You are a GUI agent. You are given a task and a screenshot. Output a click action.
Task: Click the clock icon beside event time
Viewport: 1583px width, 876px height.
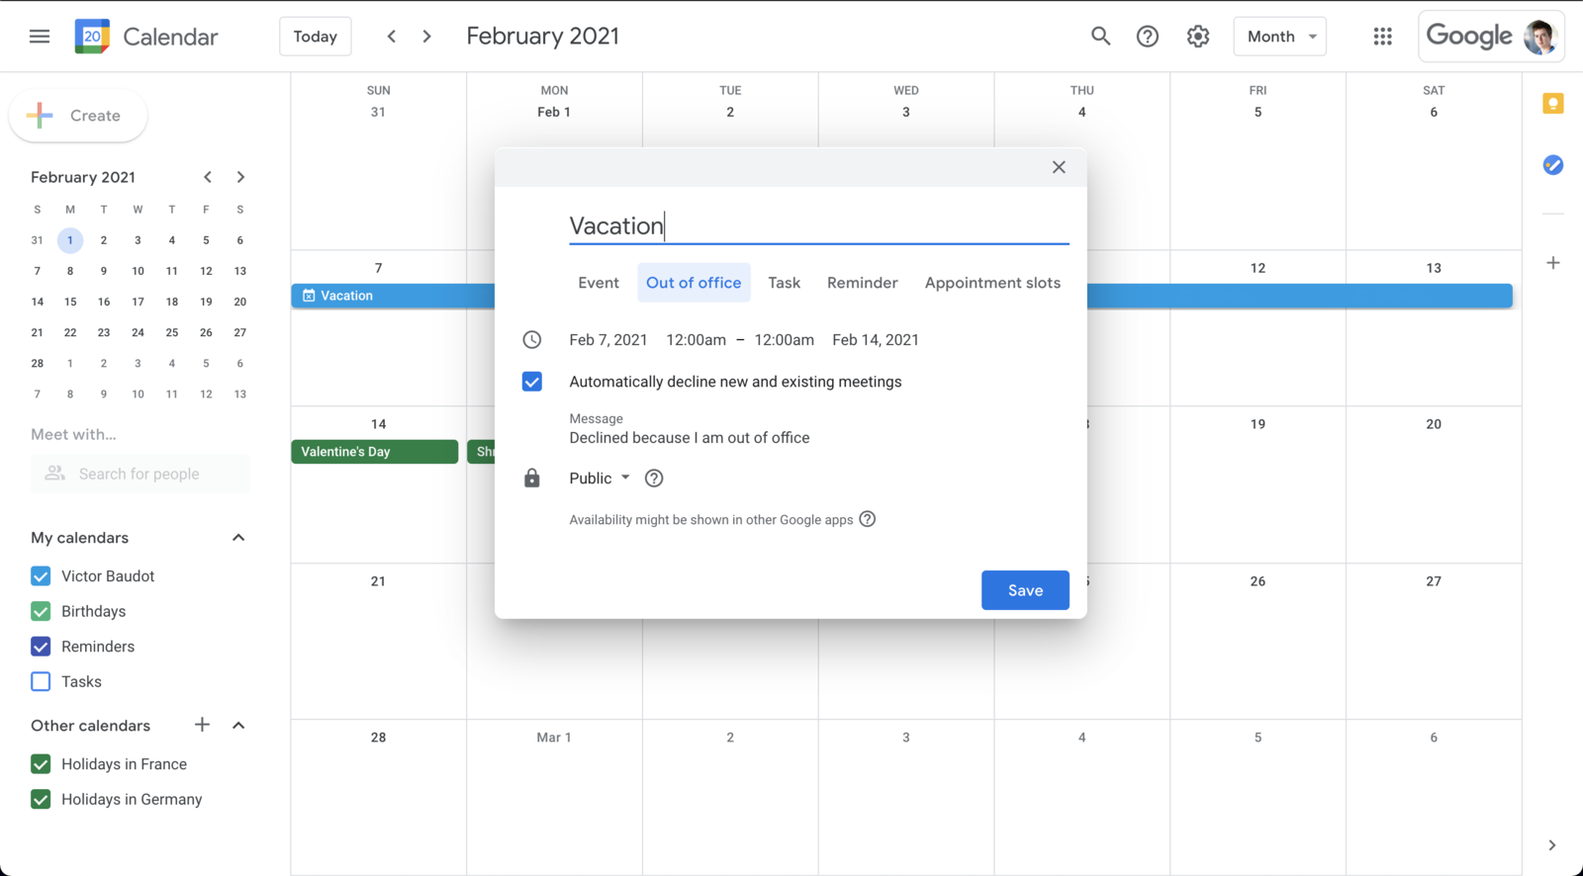point(532,340)
